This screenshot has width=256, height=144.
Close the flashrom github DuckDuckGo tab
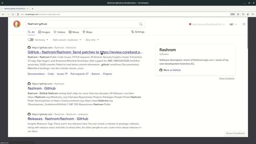tap(28, 9)
